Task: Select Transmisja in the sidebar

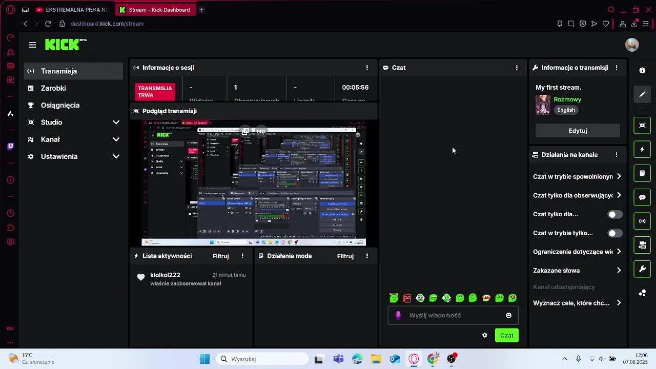Action: pos(73,71)
